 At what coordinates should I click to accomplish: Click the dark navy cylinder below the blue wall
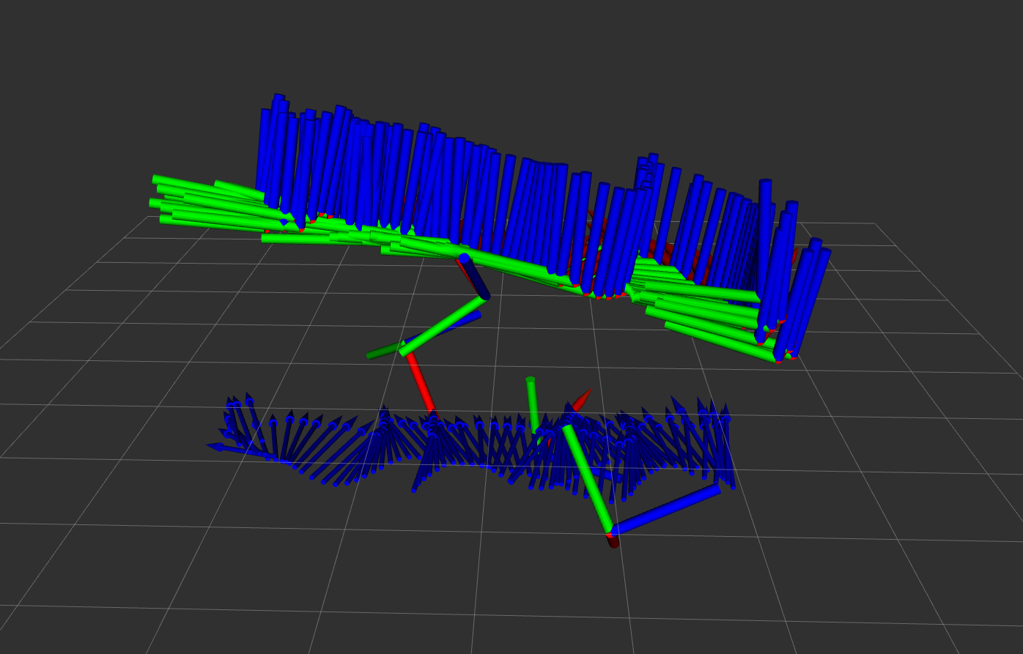click(x=473, y=276)
